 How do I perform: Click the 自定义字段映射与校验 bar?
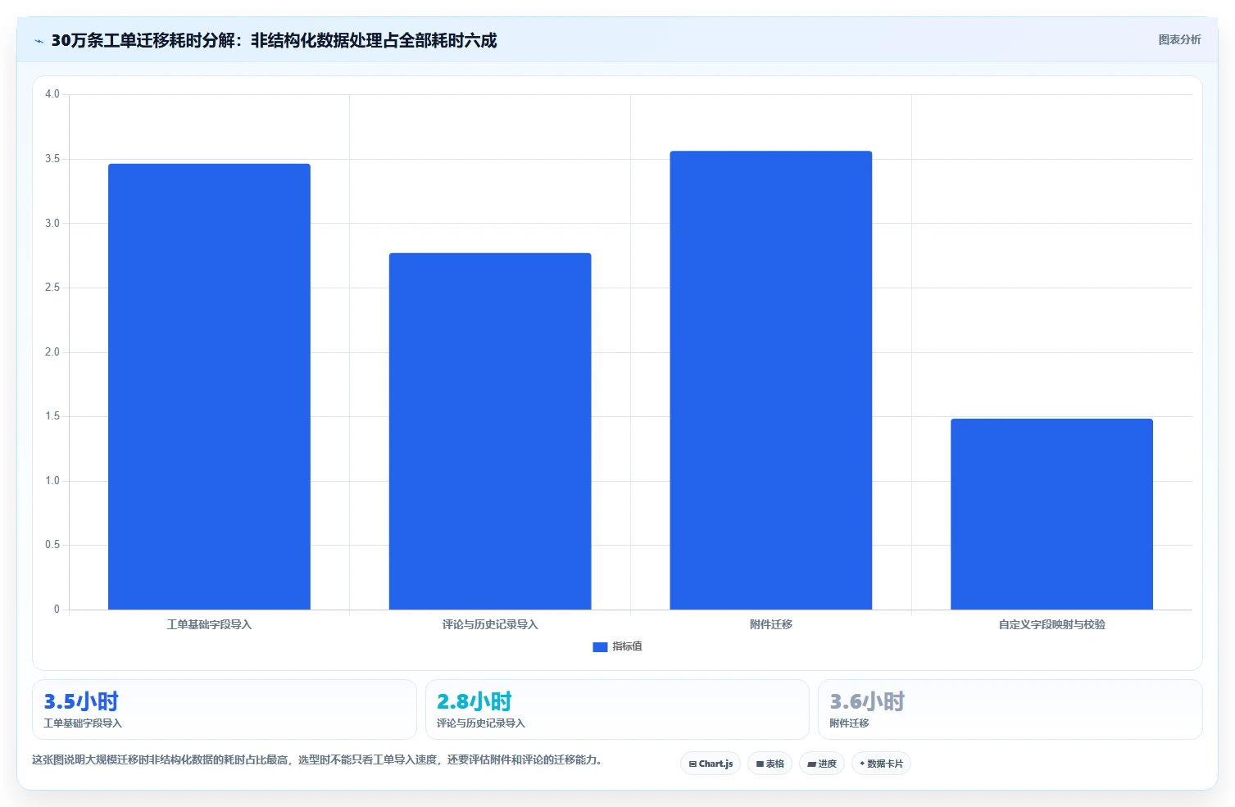pyautogui.click(x=1051, y=514)
